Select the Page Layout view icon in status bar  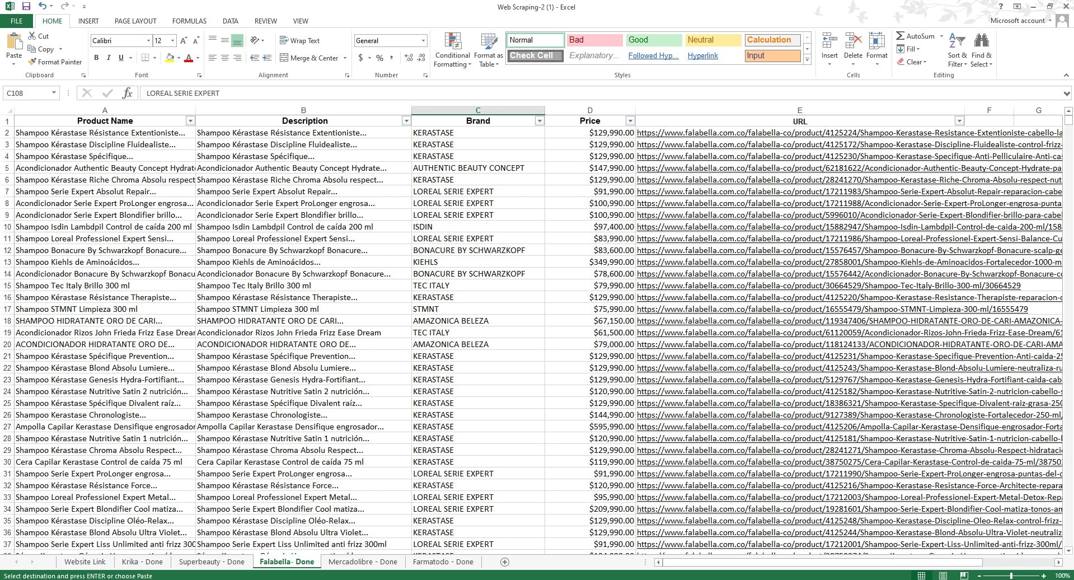[943, 576]
